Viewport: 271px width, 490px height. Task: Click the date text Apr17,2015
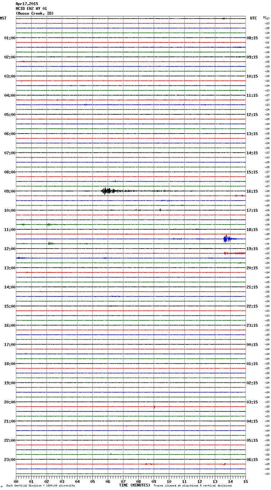tap(27, 4)
